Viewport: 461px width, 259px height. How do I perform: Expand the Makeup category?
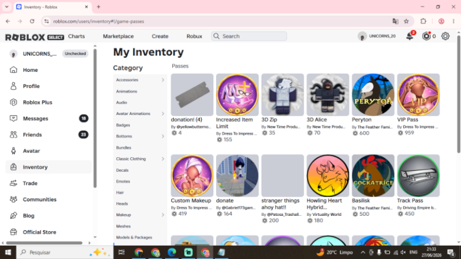coord(163,215)
